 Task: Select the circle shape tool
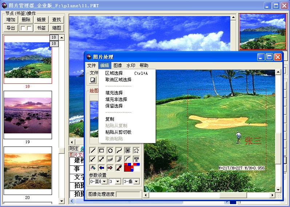click(x=110, y=151)
